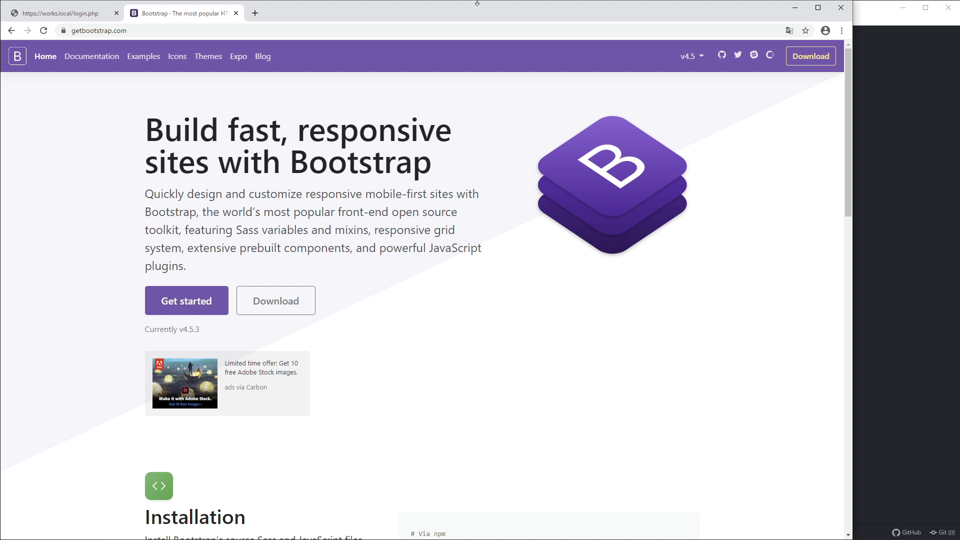The image size is (960, 540).
Task: Open the Open Collective icon in navbar
Action: (770, 55)
